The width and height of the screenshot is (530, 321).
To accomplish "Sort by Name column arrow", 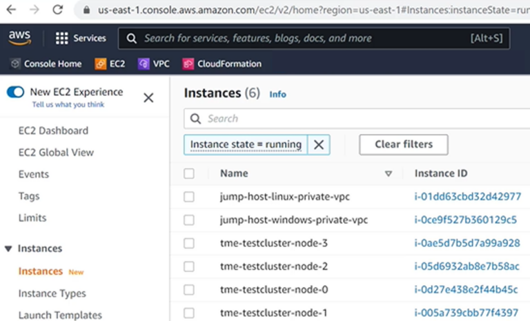I will click(388, 174).
